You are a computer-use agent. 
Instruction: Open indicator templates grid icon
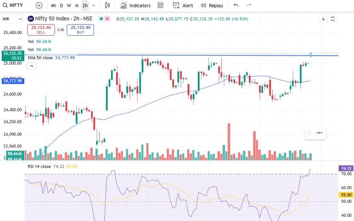pyautogui.click(x=160, y=6)
